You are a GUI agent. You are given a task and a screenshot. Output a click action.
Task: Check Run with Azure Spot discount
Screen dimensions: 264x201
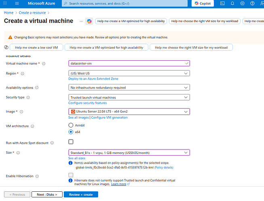tap(71, 142)
